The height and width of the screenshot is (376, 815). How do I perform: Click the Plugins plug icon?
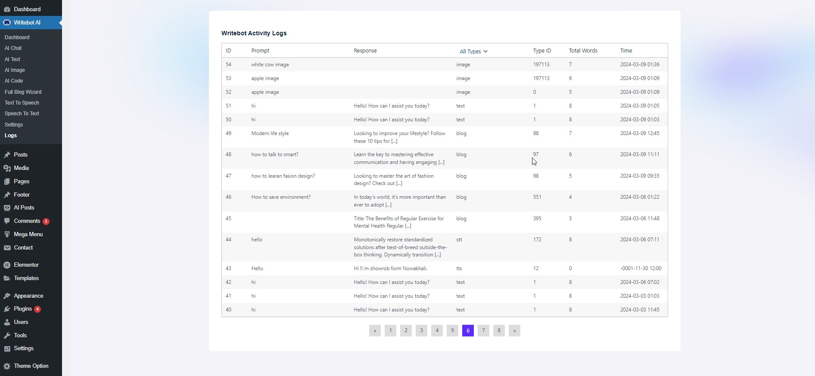[7, 309]
